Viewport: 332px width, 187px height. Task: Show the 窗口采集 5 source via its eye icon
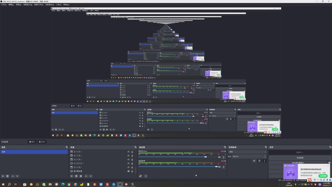point(128,152)
